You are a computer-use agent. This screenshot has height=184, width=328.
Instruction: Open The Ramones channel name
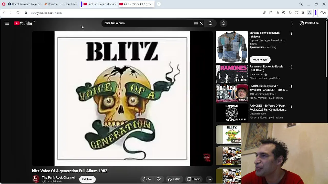(x=257, y=75)
